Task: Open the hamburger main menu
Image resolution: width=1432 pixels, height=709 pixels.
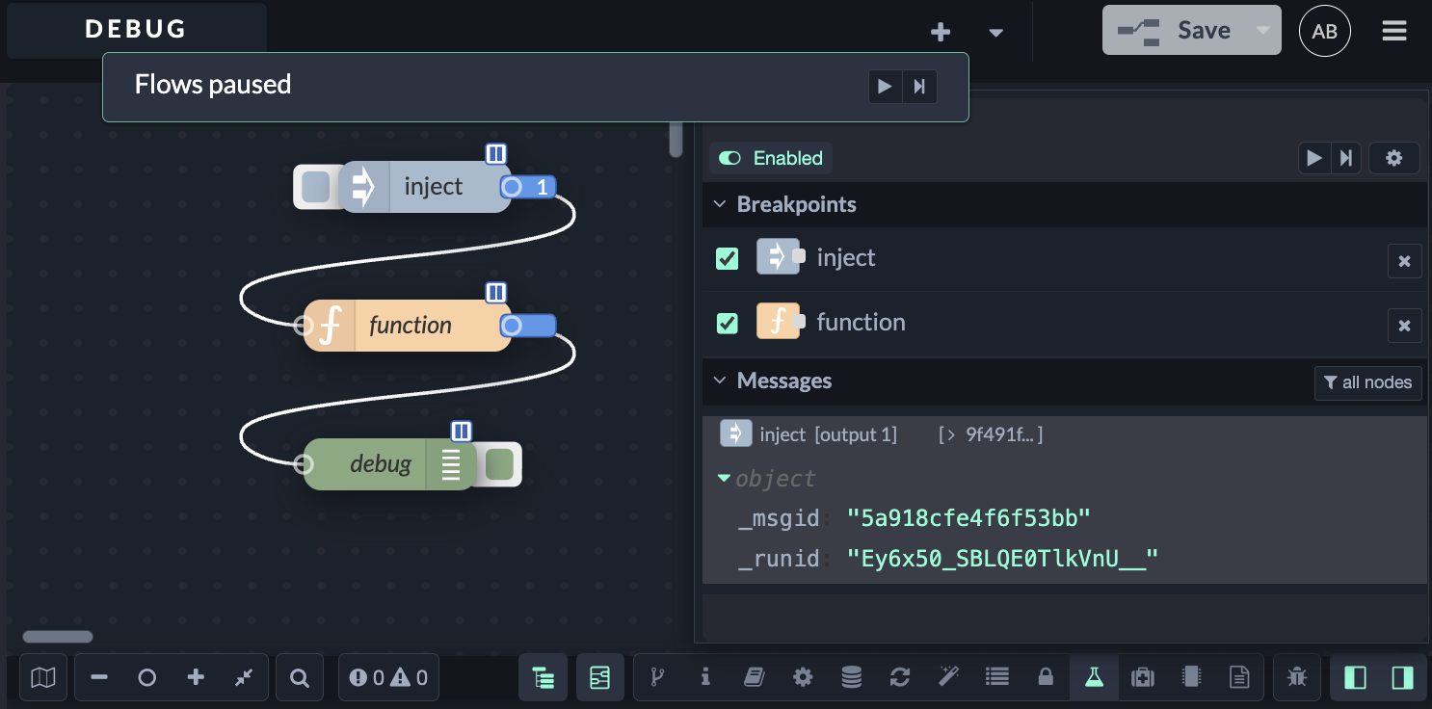Action: point(1394,31)
